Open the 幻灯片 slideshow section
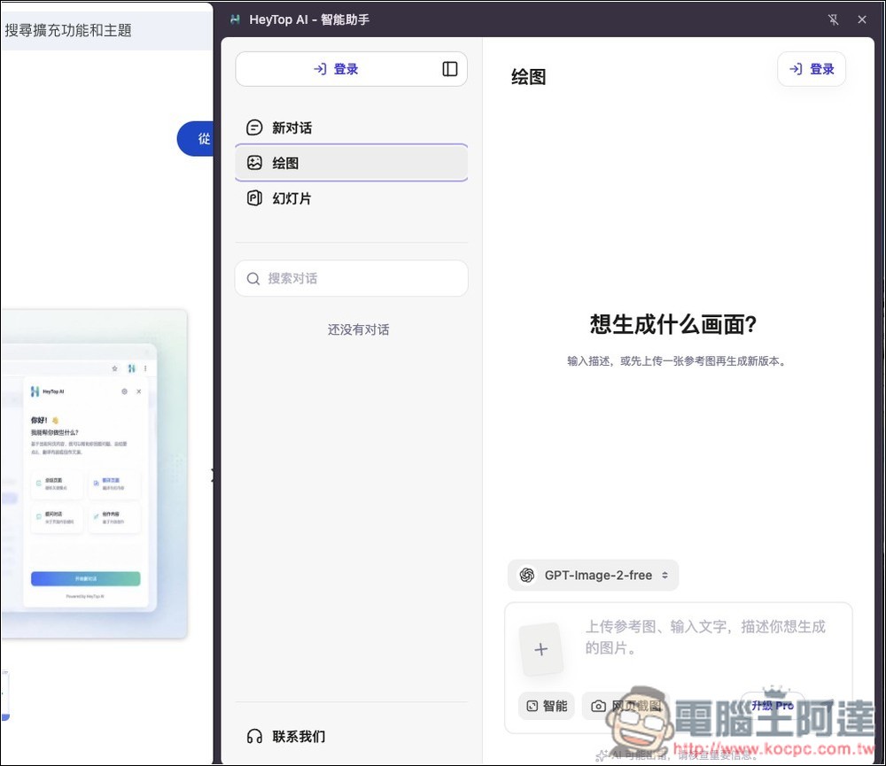886x766 pixels. pyautogui.click(x=351, y=198)
